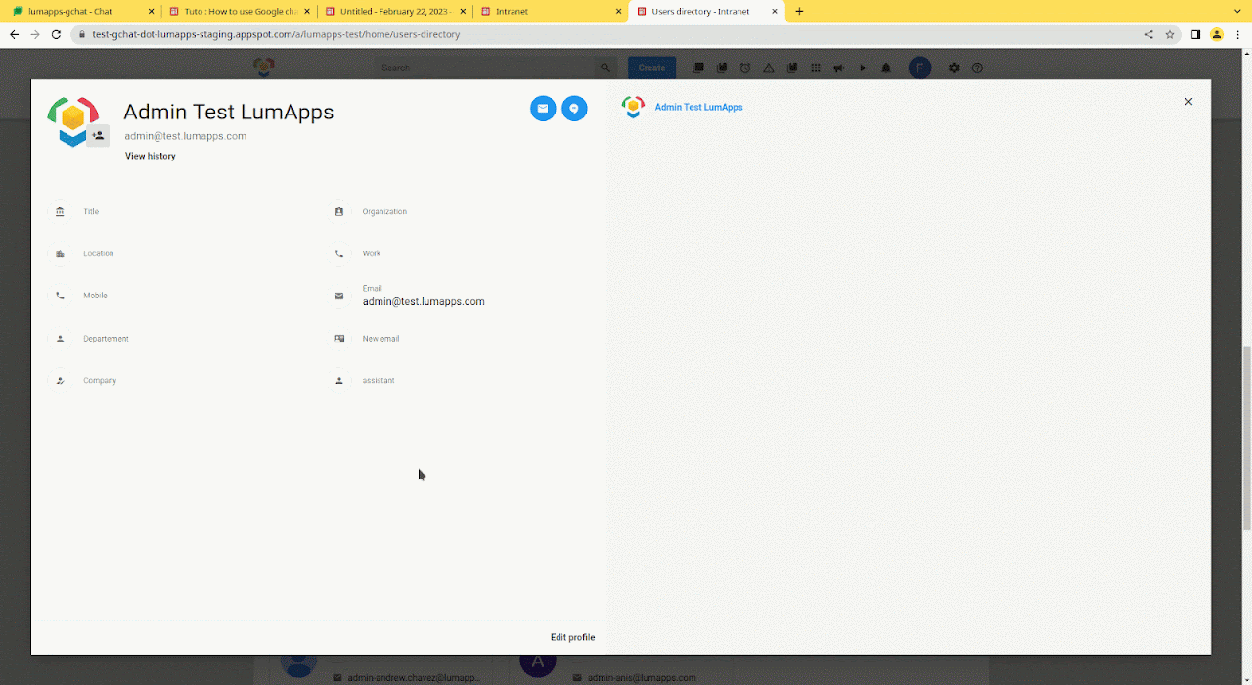Open the Chrome profile avatar
This screenshot has height=685, width=1252.
pyautogui.click(x=1217, y=34)
